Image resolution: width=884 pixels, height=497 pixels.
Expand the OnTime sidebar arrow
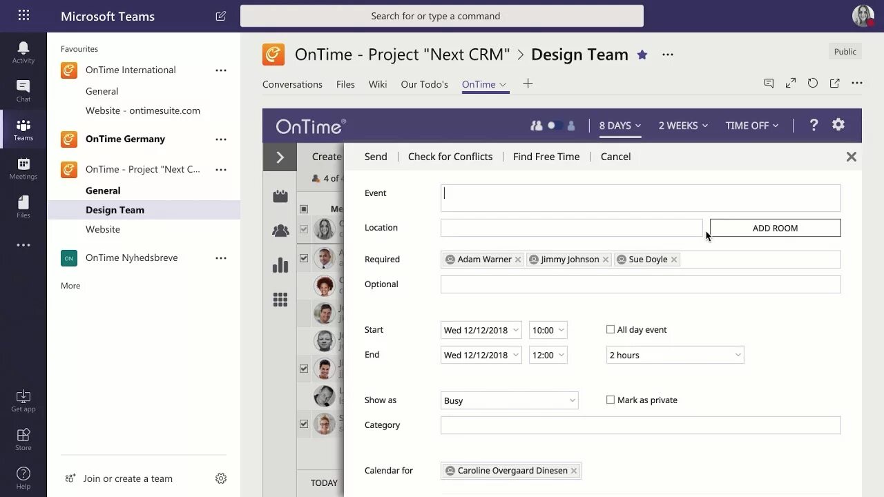click(280, 157)
